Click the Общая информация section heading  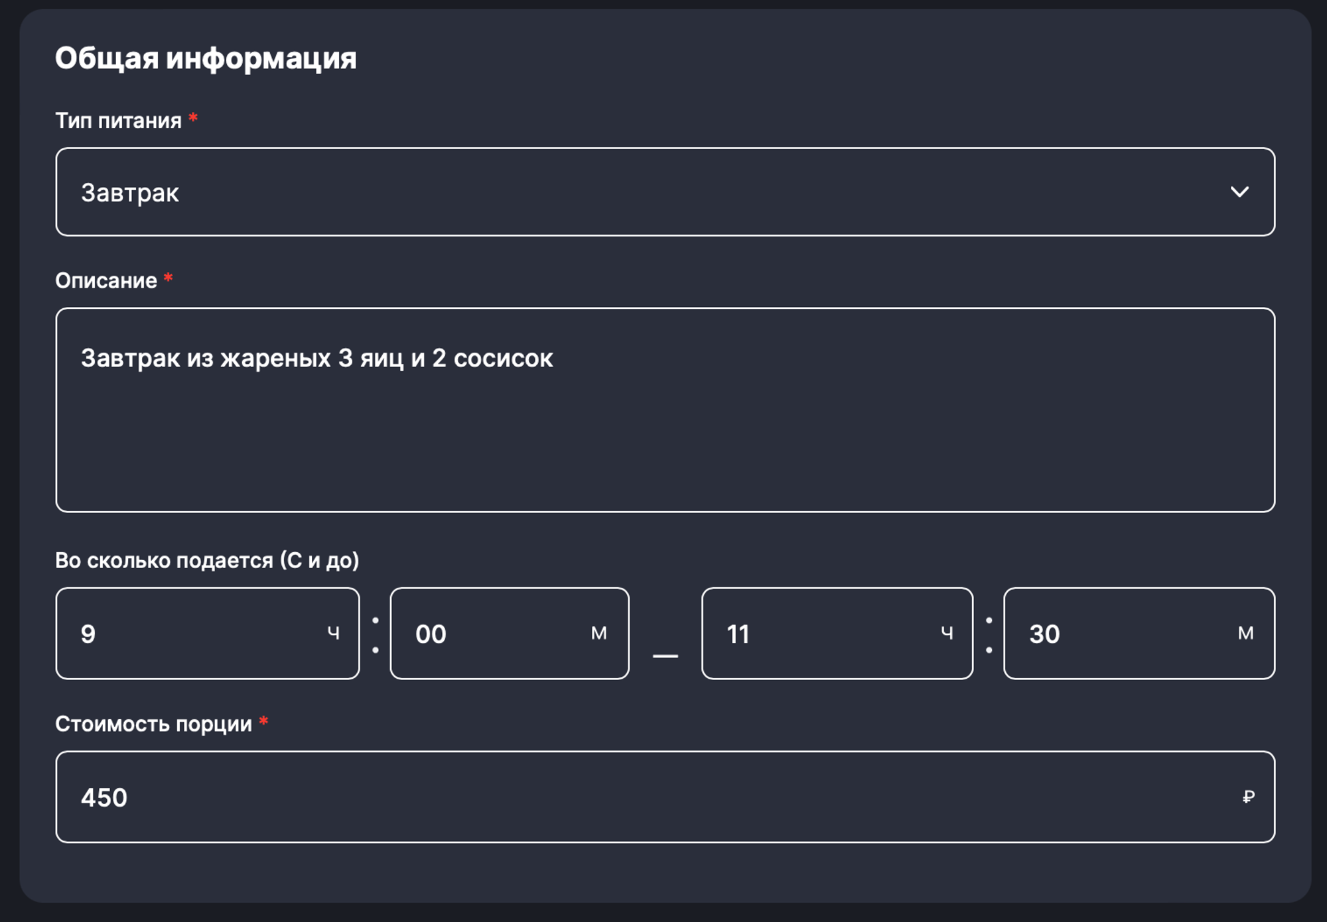click(x=206, y=58)
